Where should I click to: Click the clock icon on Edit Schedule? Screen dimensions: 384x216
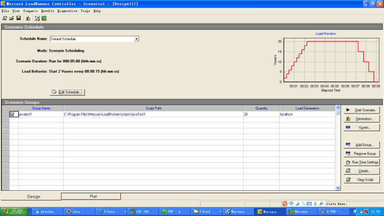coord(54,92)
